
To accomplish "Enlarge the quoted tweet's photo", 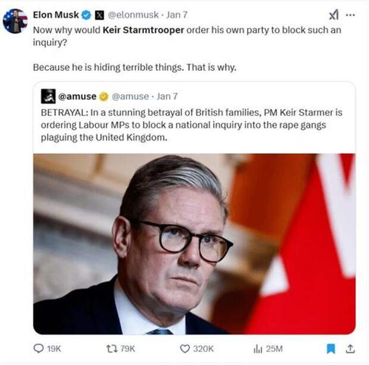I will [x=194, y=244].
